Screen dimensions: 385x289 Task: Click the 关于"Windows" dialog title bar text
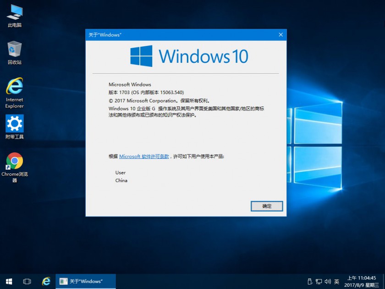point(105,35)
